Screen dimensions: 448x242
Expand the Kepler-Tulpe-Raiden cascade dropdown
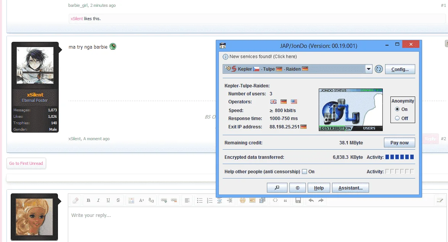[x=369, y=69]
